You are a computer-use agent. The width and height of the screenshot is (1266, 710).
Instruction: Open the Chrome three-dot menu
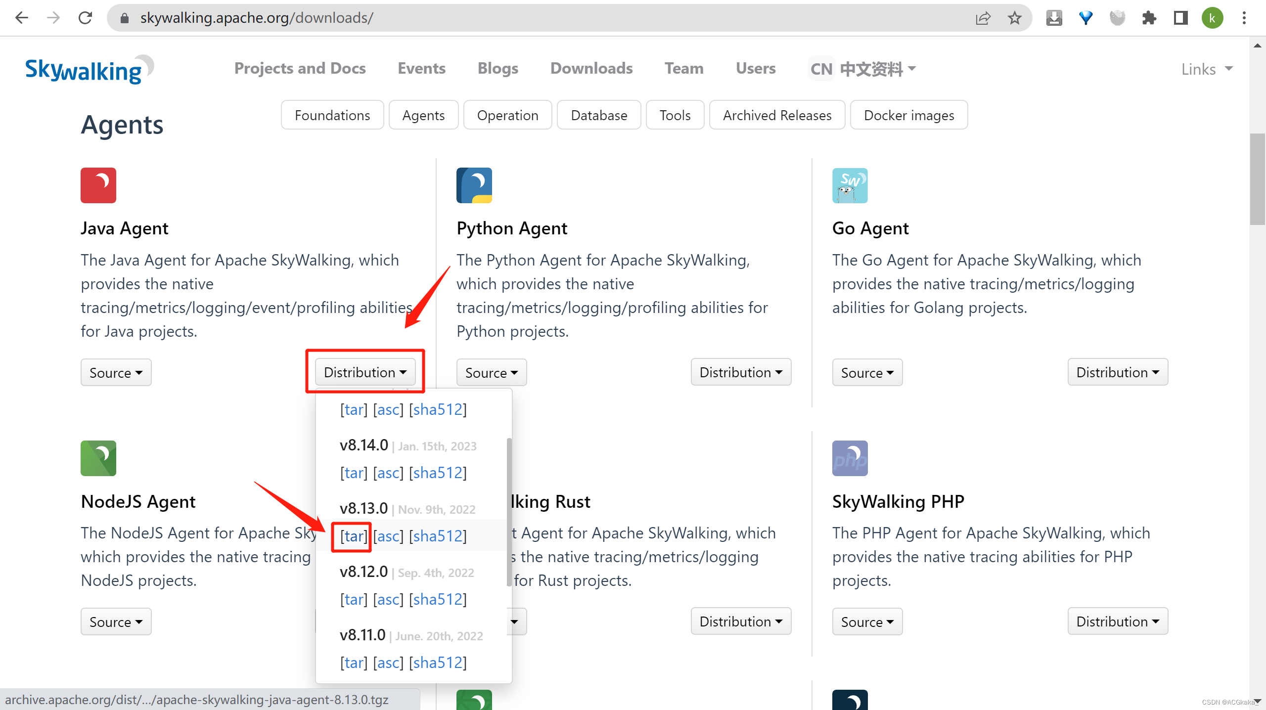coord(1244,18)
